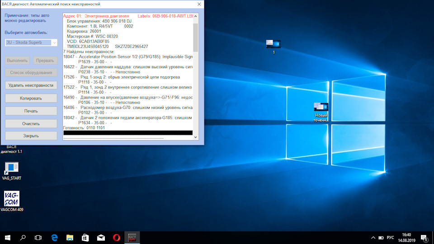The image size is (434, 244).
Task: Click the disabled Прервать button
Action: point(45,60)
